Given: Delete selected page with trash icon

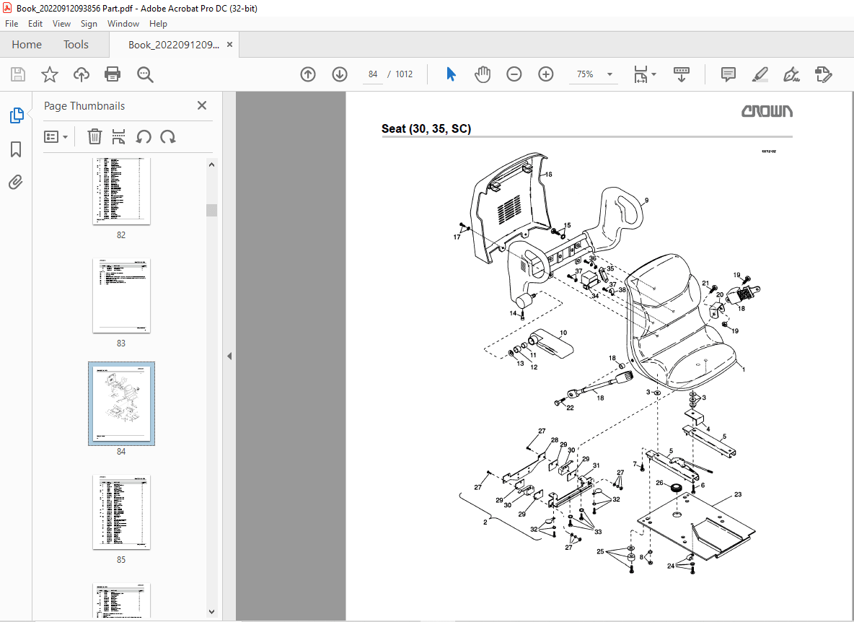Looking at the screenshot, I should [x=94, y=136].
